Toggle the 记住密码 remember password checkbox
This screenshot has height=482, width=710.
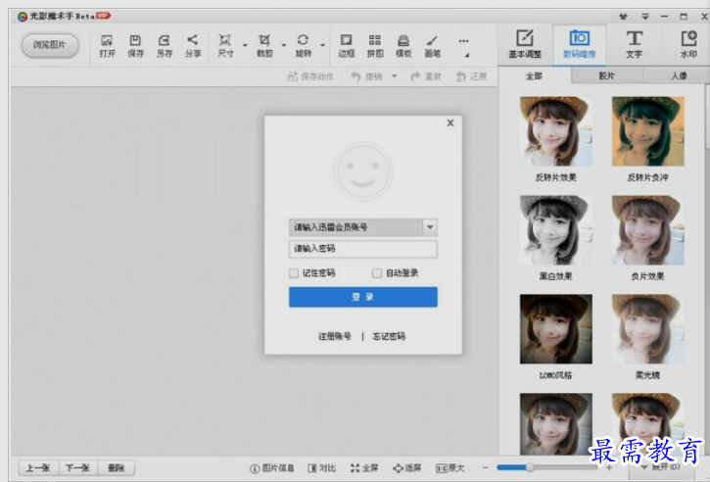(294, 273)
